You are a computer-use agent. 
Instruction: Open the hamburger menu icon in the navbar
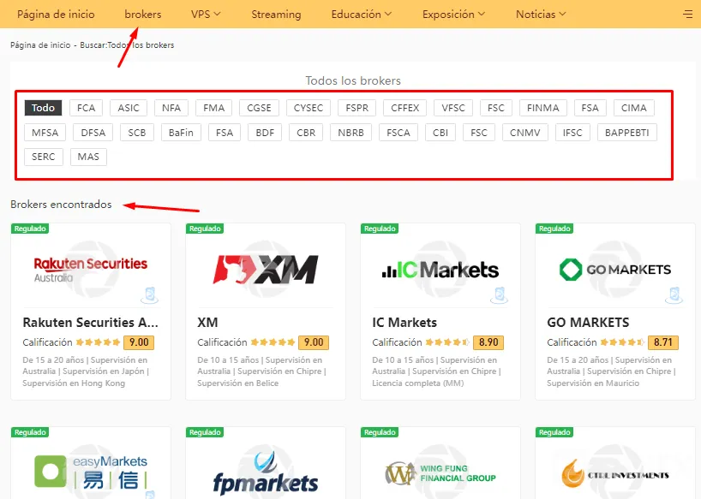(687, 15)
